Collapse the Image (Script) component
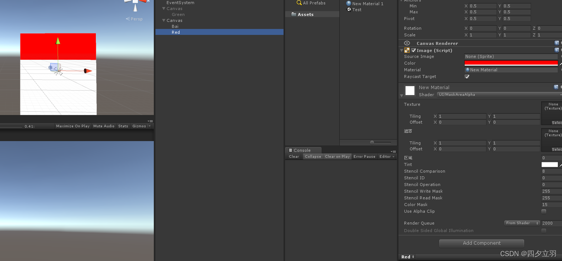 (x=401, y=50)
